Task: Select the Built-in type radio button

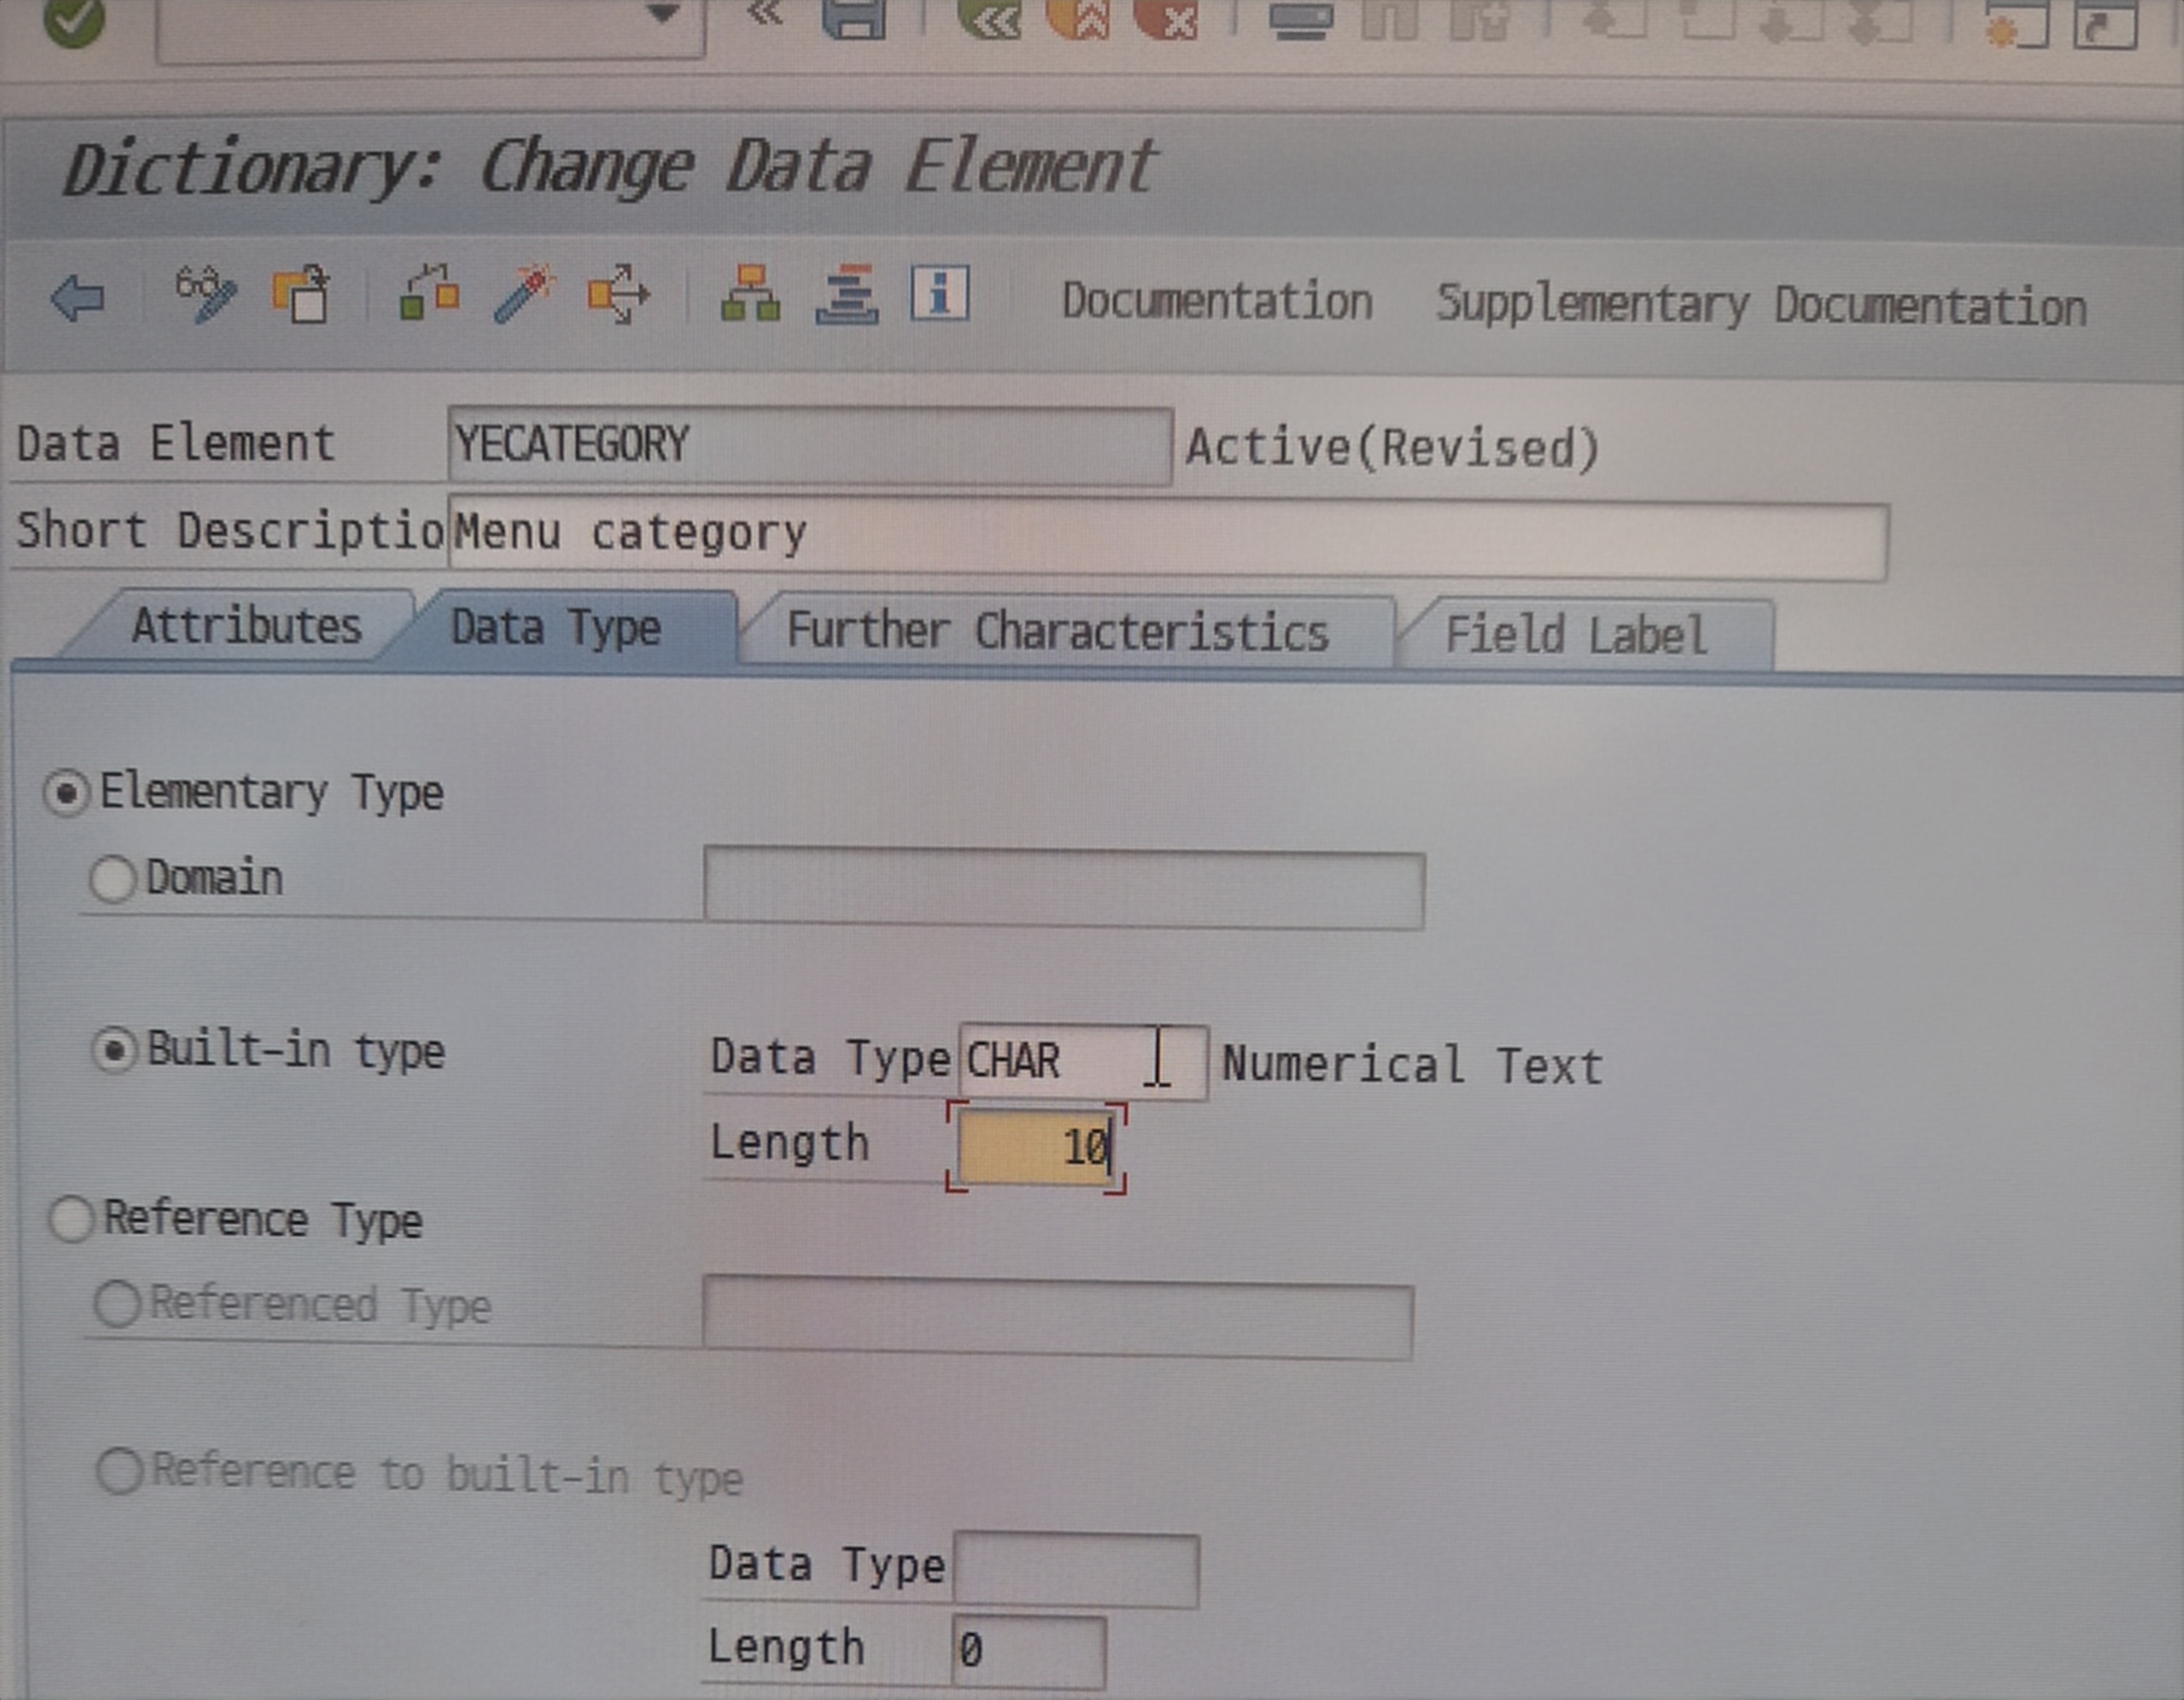Action: (115, 1051)
